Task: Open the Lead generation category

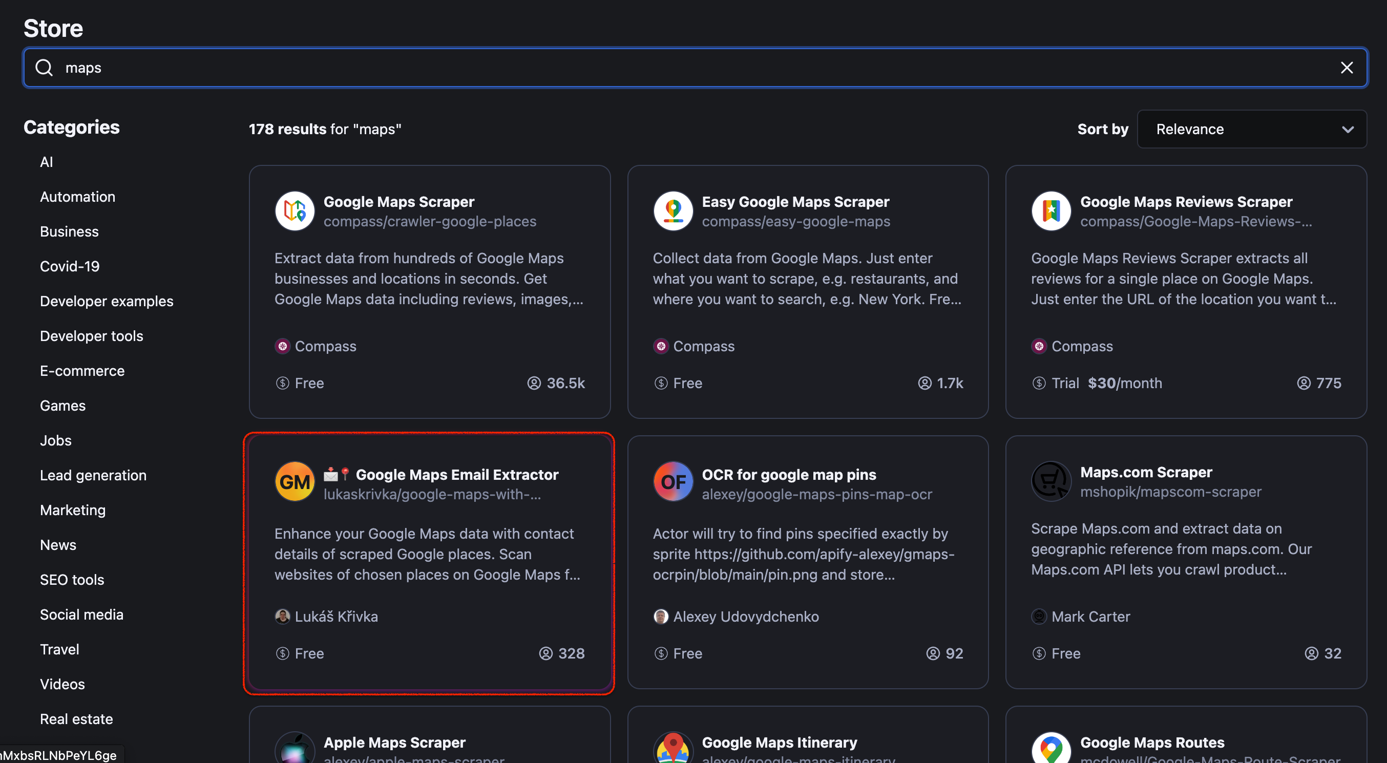Action: pos(93,475)
